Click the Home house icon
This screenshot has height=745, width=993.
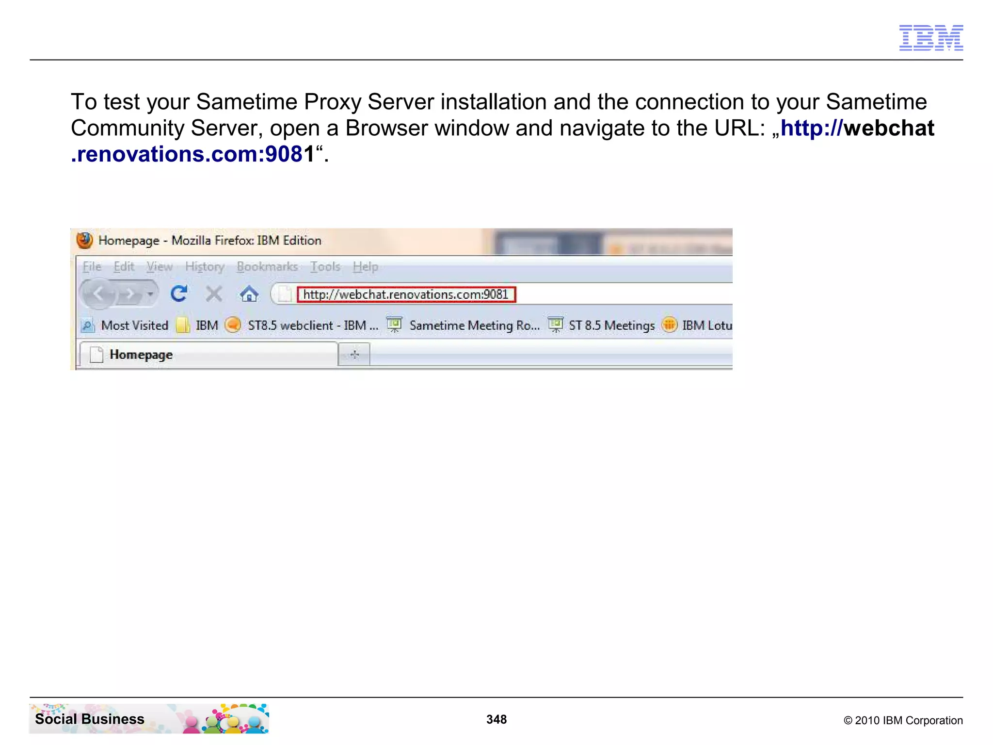[249, 294]
